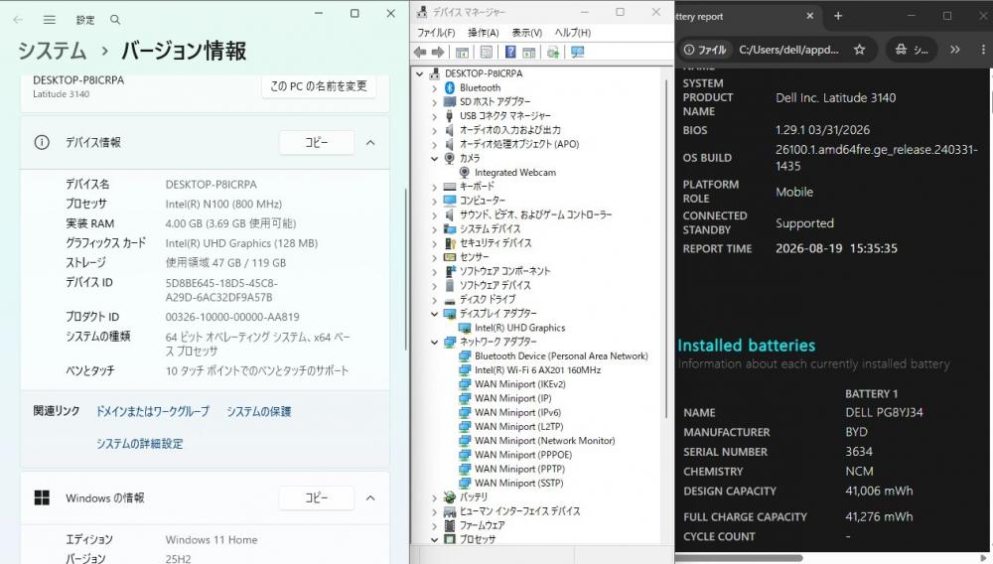This screenshot has width=993, height=564.
Task: Copy Windows info with コピー button
Action: [x=316, y=497]
